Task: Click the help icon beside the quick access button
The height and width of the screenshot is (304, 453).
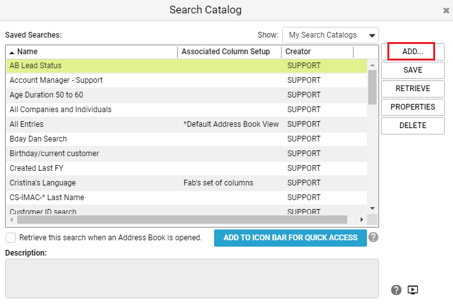Action: (x=373, y=237)
